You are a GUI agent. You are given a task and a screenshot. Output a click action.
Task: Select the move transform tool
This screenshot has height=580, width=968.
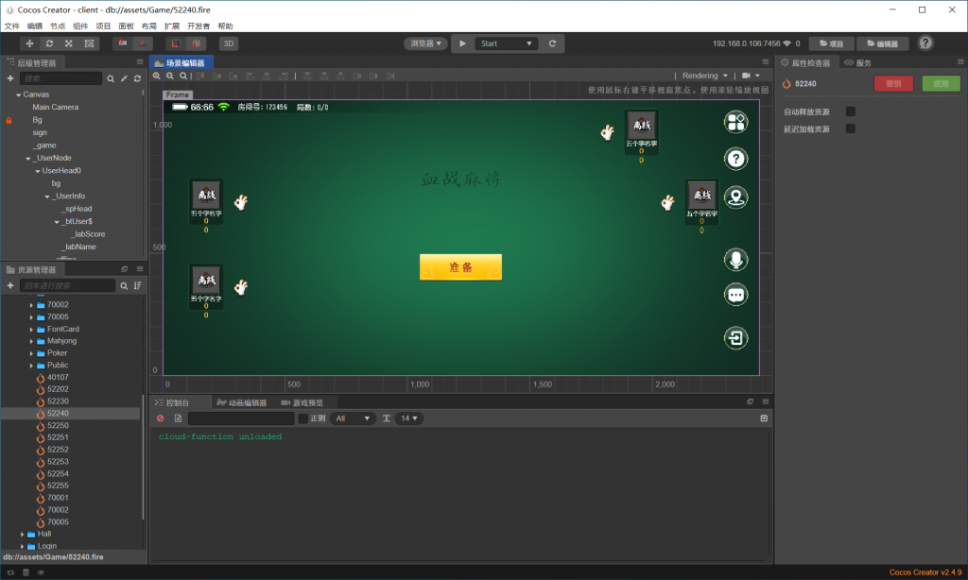(x=29, y=43)
